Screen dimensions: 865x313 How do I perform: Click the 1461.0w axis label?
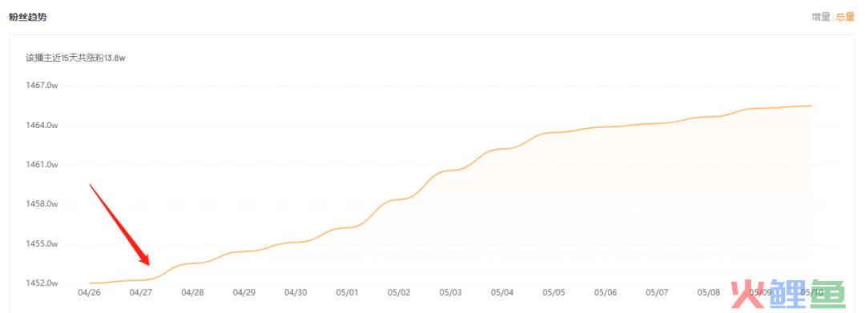point(42,165)
